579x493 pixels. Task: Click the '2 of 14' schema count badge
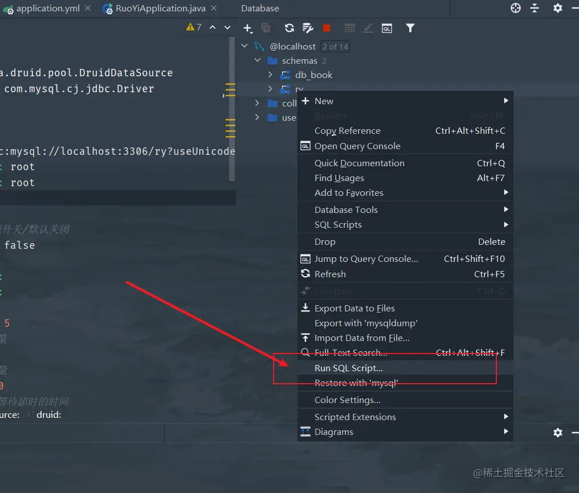click(335, 47)
